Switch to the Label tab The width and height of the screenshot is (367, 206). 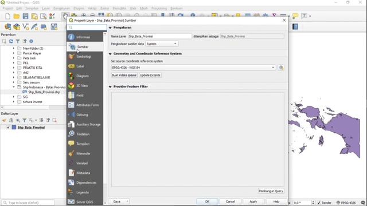click(x=85, y=66)
